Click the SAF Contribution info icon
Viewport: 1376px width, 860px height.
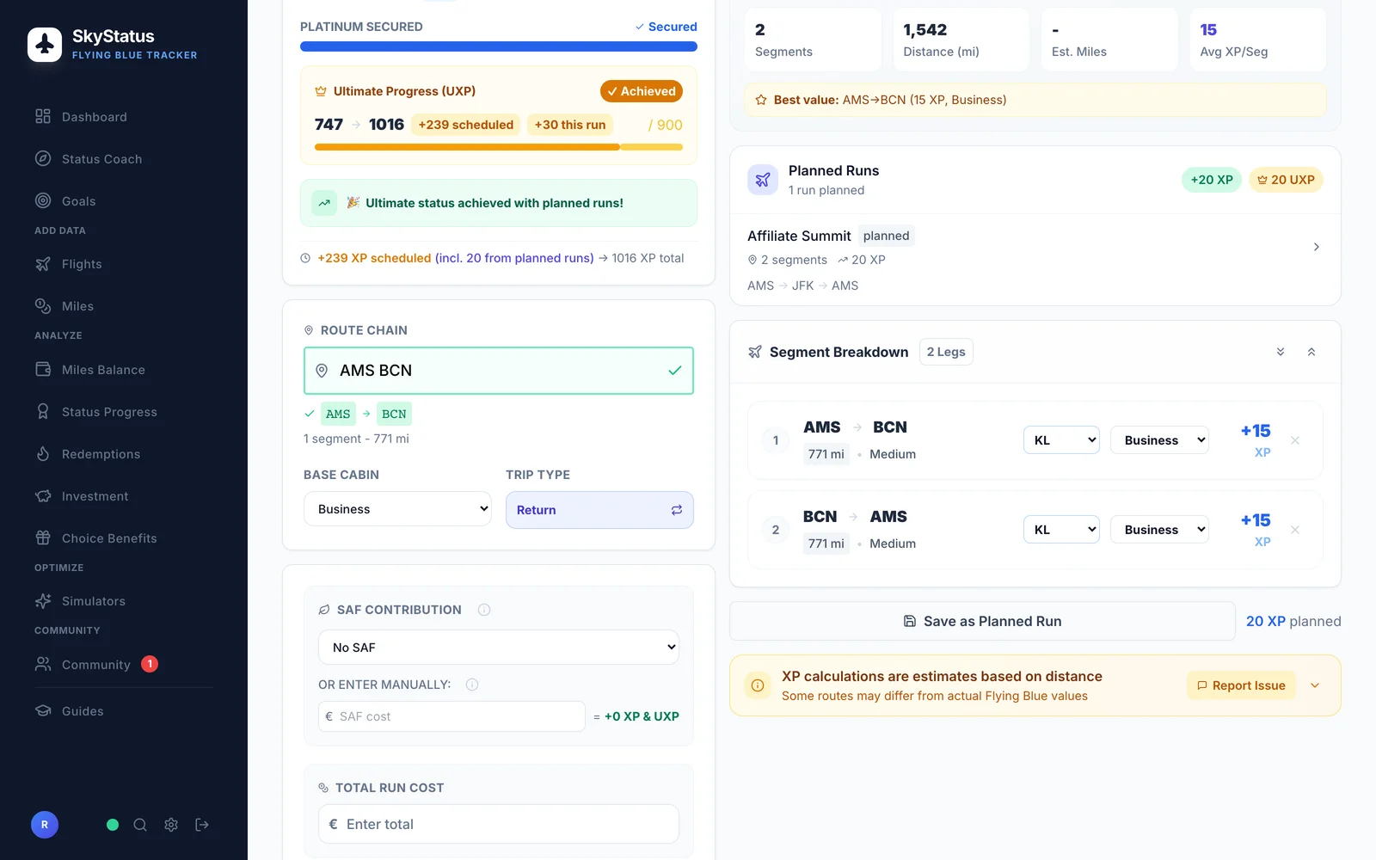click(484, 610)
